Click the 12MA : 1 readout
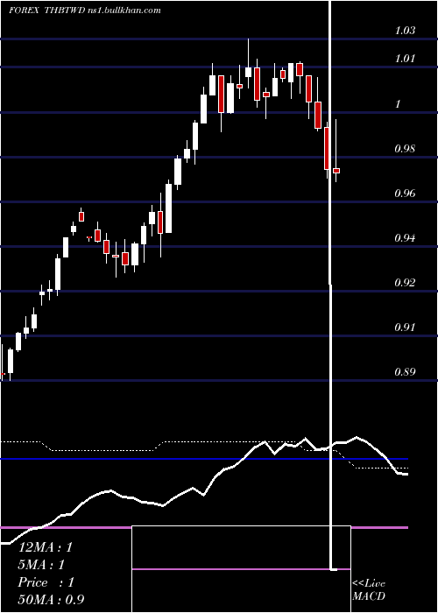 pyautogui.click(x=46, y=547)
